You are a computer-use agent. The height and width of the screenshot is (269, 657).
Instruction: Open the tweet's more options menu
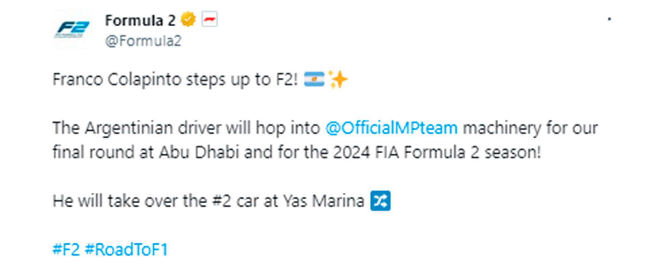click(609, 19)
